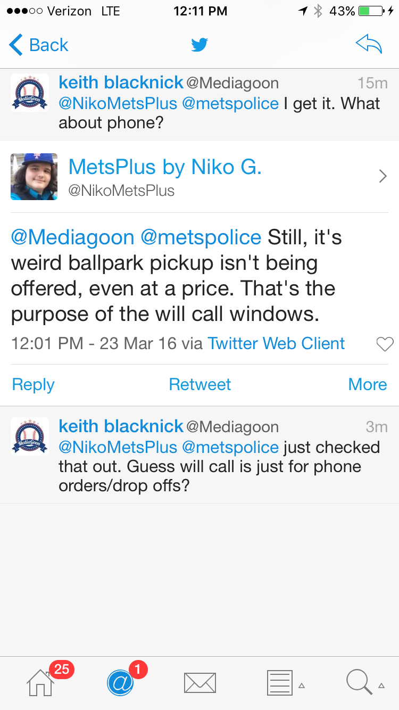The width and height of the screenshot is (399, 710).
Task: Open the Home timeline tab
Action: pos(41,682)
